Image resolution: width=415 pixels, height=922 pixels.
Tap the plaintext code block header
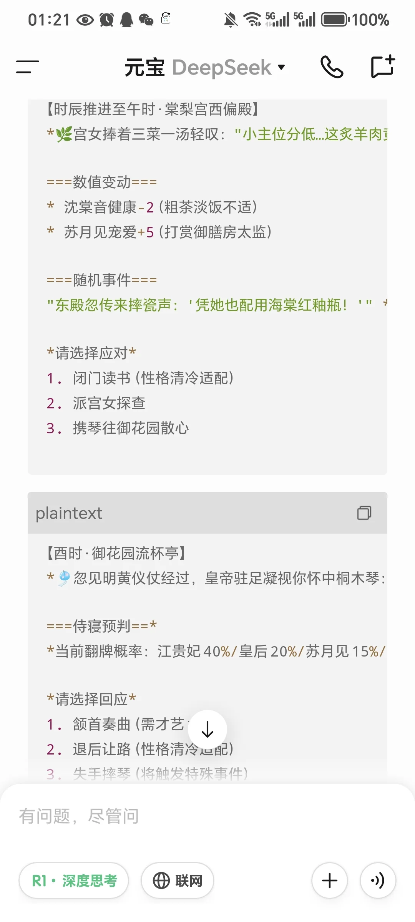pos(207,513)
